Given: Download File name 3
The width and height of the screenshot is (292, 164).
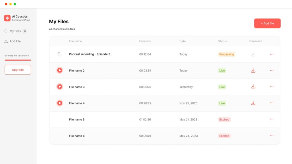Looking at the screenshot, I should tap(253, 86).
